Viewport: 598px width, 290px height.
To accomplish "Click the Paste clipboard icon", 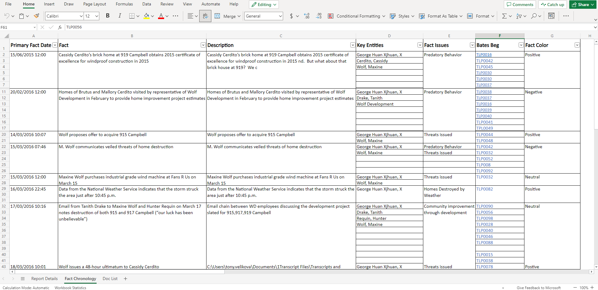I will (21, 16).
